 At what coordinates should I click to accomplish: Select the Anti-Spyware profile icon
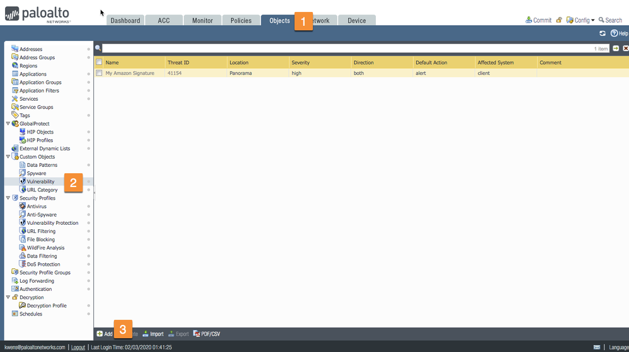click(x=23, y=214)
